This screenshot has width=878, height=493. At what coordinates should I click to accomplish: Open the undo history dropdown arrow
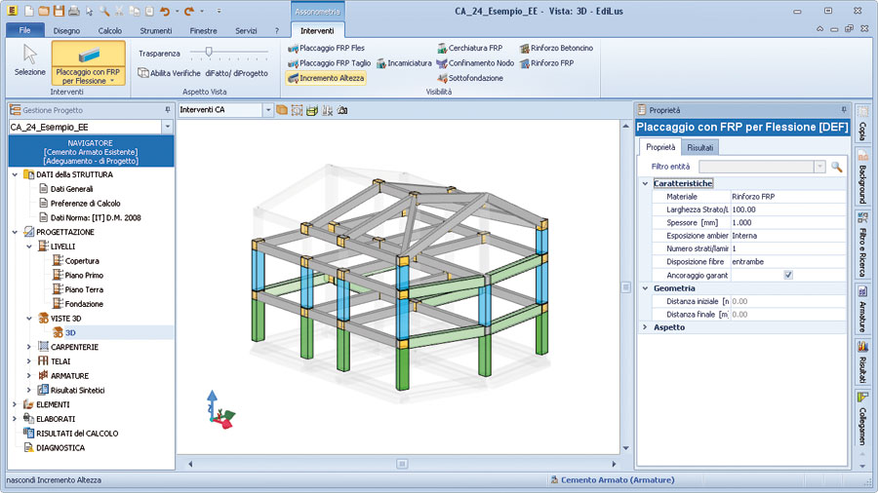pos(177,11)
